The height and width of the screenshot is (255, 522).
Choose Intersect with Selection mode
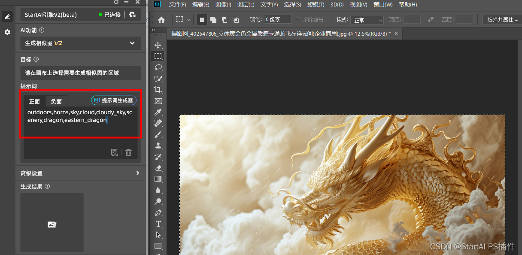coord(236,20)
